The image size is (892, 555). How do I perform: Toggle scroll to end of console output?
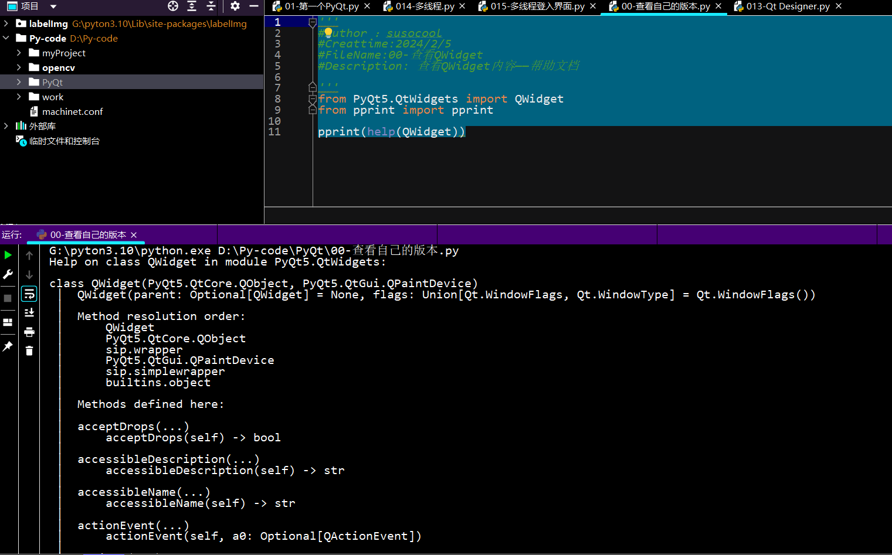pyautogui.click(x=29, y=312)
